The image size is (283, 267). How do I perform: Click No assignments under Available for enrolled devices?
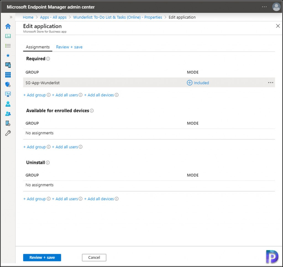(40, 133)
